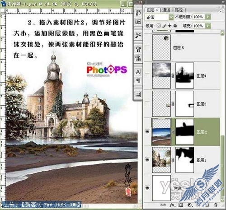
Task: Hide 图层 2 with its eye icon
Action: [147, 132]
